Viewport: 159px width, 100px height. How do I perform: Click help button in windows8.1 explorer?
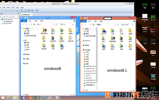134,21
